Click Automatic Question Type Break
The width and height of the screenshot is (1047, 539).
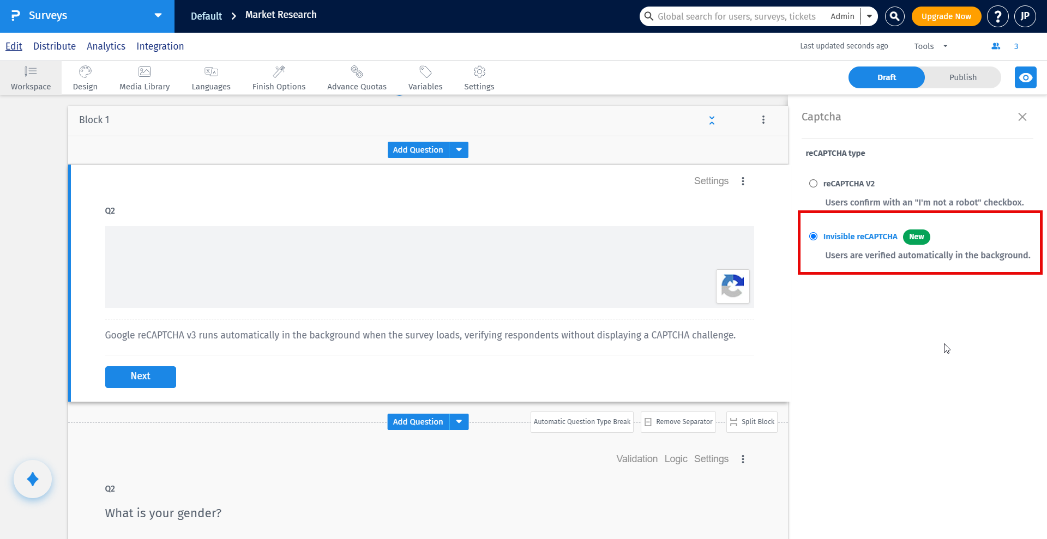coord(582,422)
